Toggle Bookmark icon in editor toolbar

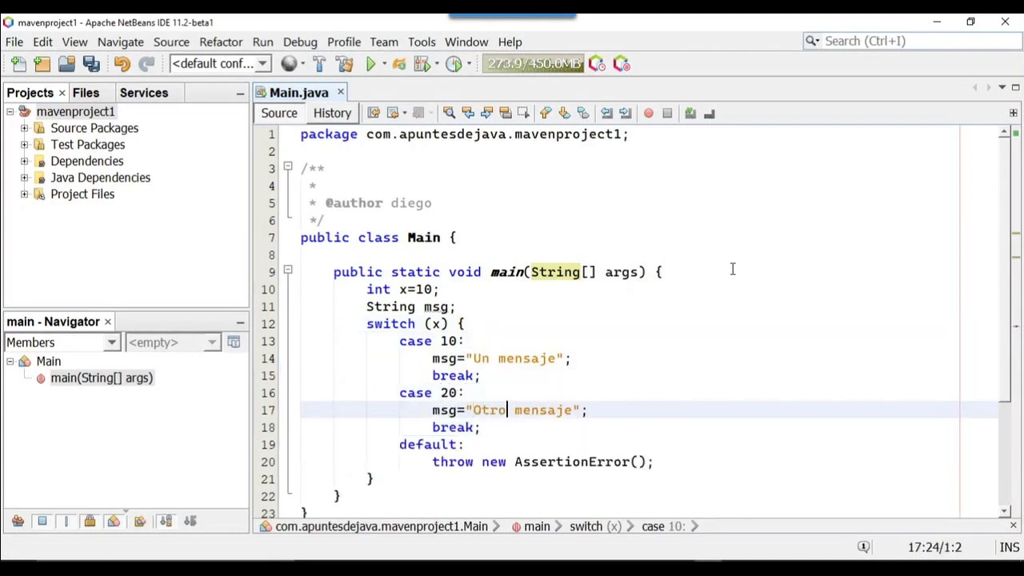click(582, 114)
